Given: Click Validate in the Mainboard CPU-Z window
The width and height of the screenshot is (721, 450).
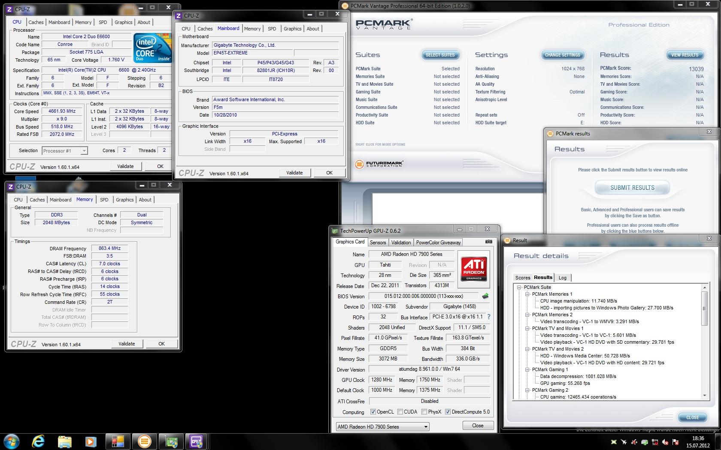Looking at the screenshot, I should click(x=294, y=173).
